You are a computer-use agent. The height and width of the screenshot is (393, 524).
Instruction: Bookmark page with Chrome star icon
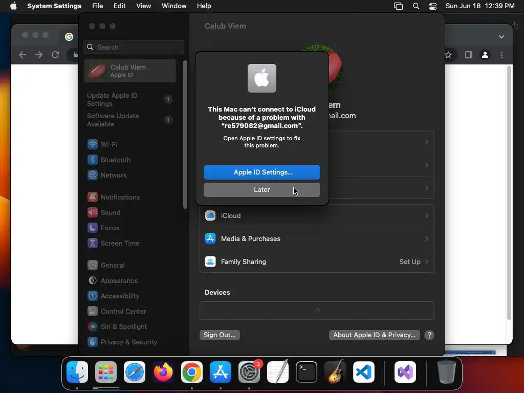coord(448,55)
